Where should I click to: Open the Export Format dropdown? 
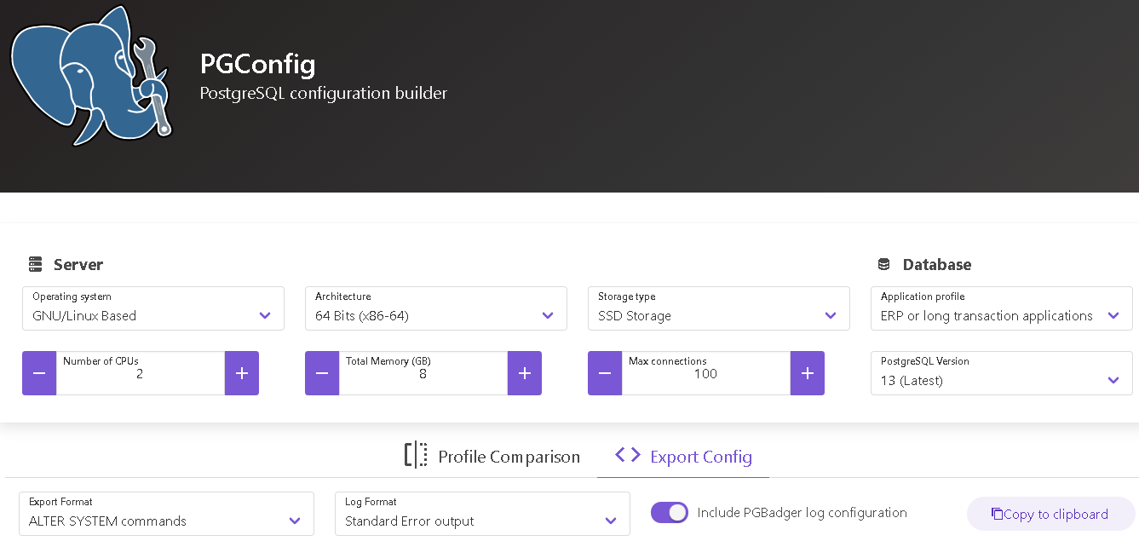[166, 514]
